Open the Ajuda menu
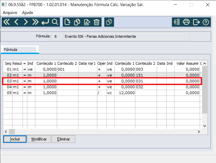This screenshot has height=163, width=216. tap(27, 13)
